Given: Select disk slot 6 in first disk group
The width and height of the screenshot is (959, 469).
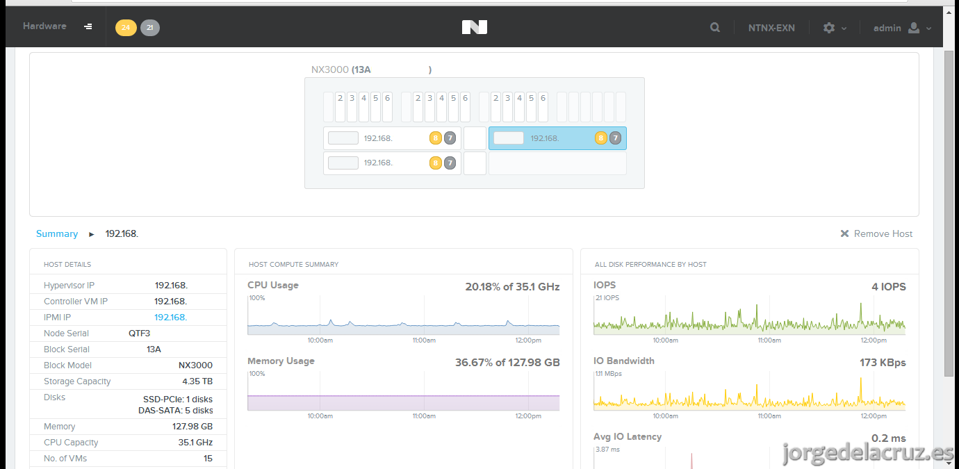Looking at the screenshot, I should pyautogui.click(x=387, y=107).
